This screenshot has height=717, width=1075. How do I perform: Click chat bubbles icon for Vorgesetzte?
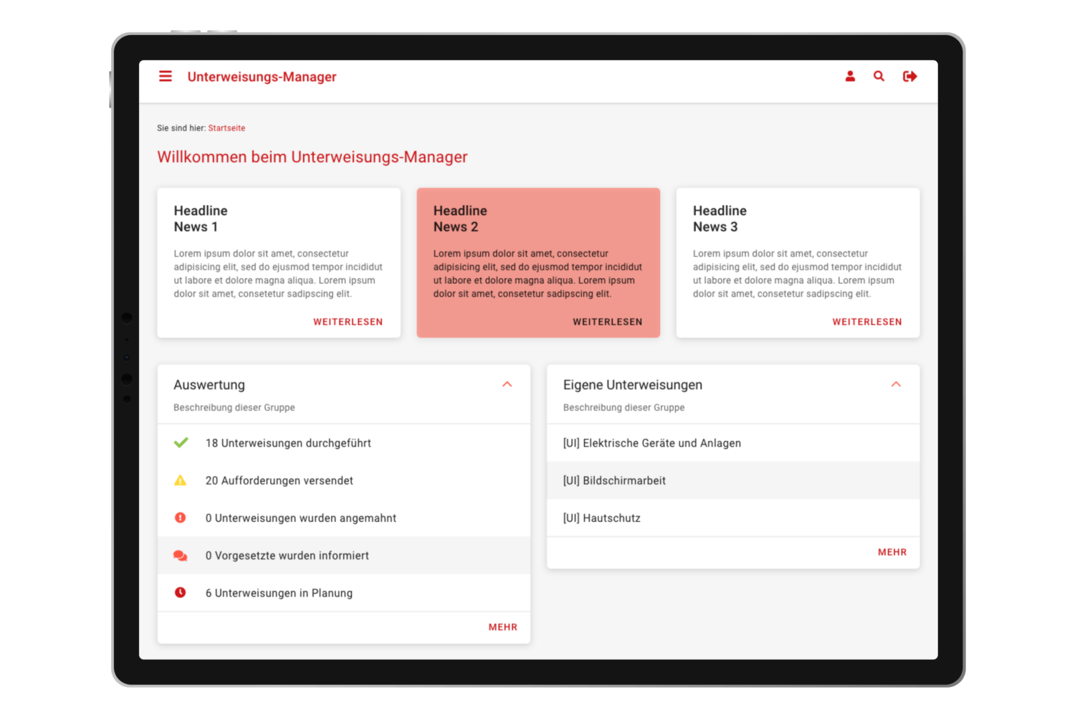[x=181, y=556]
